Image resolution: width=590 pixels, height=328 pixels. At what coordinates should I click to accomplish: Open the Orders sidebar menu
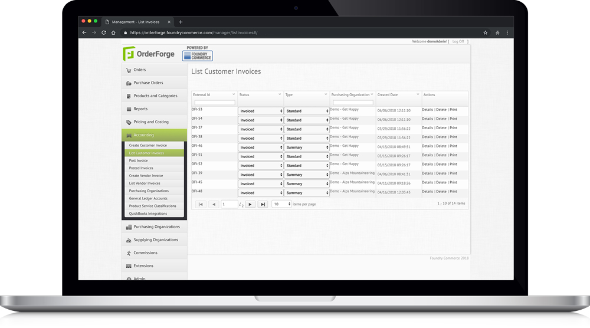click(139, 70)
